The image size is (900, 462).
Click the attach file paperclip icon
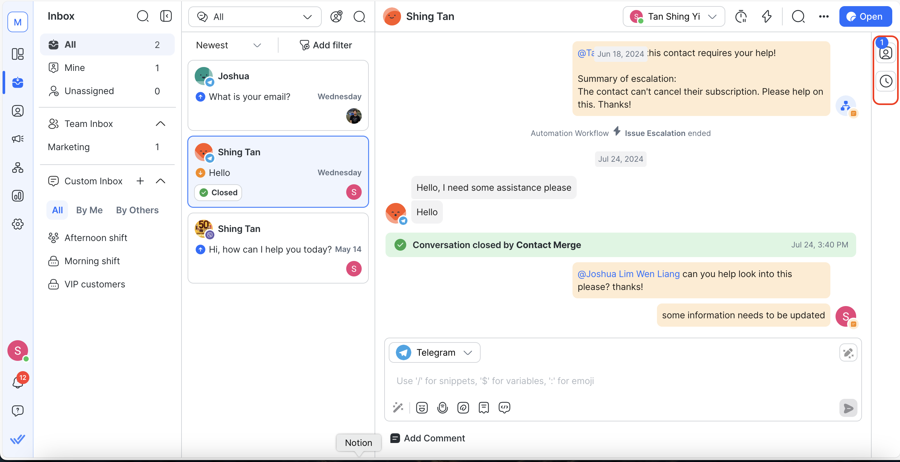(463, 408)
